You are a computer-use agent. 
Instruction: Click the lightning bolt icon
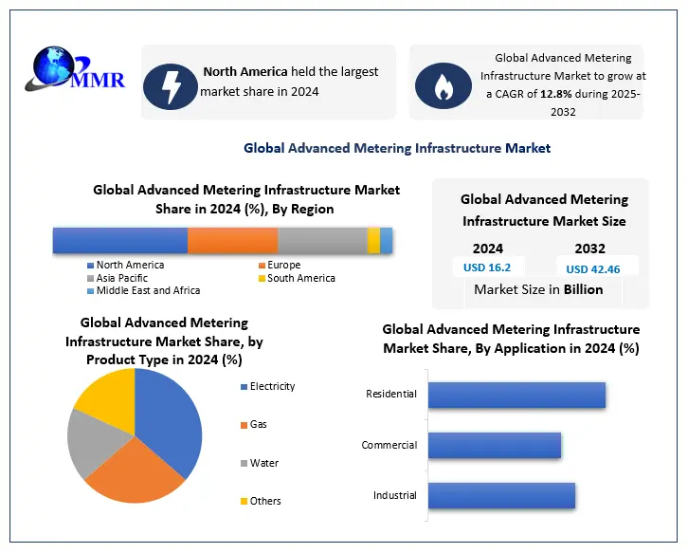[x=170, y=83]
